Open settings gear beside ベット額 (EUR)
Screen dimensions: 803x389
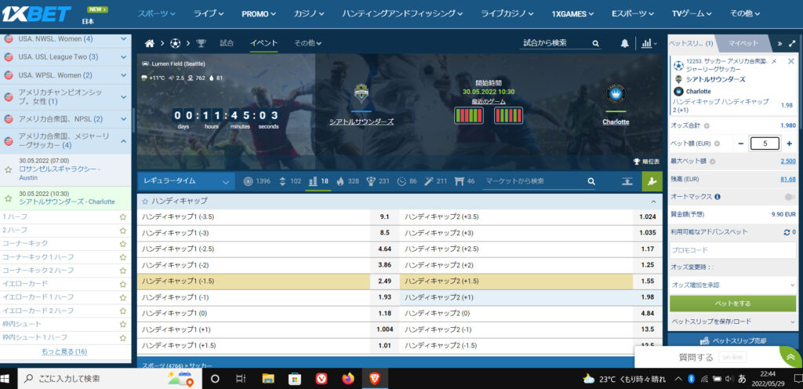point(717,144)
